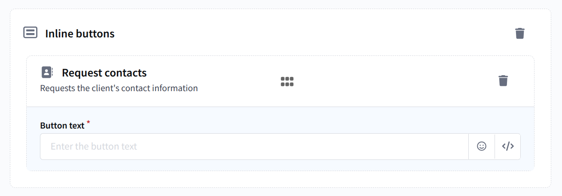Click "Requests the client's contact information" description
The width and height of the screenshot is (562, 196).
tap(119, 88)
